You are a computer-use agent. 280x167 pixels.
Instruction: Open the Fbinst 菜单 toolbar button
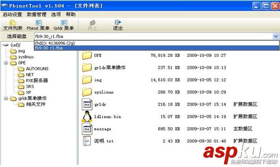[x=38, y=25]
